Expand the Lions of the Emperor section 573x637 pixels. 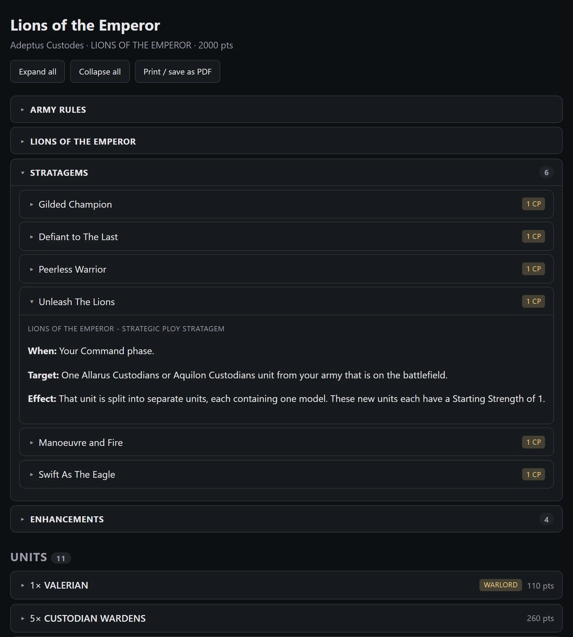click(286, 142)
